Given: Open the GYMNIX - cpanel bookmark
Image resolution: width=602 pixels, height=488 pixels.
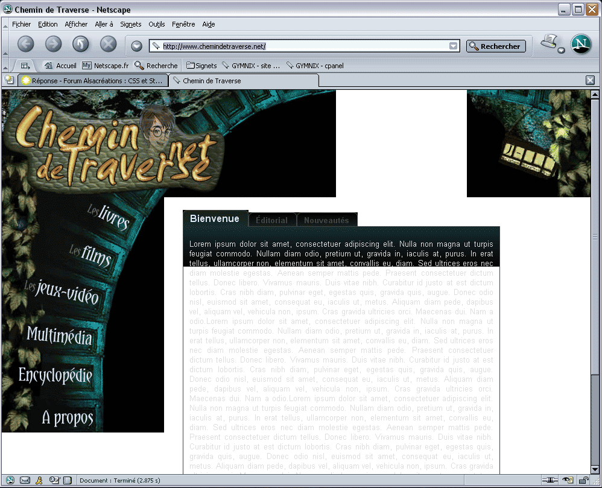Looking at the screenshot, I should (315, 66).
